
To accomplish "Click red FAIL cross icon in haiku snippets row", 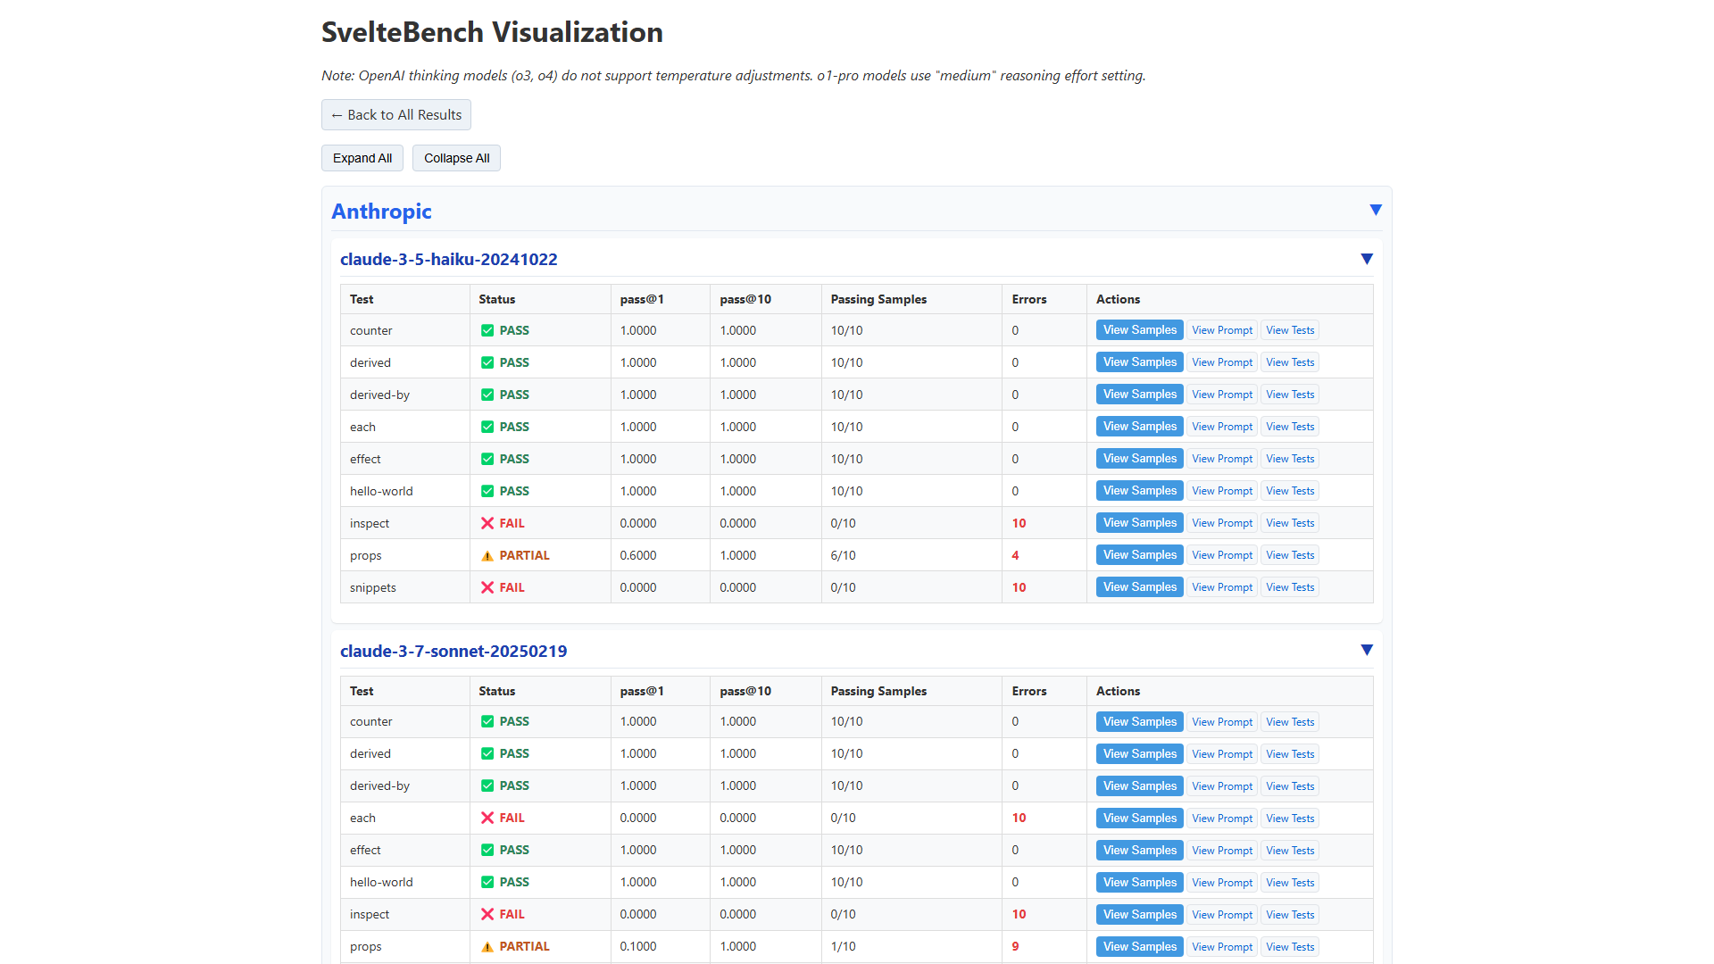I will (487, 587).
